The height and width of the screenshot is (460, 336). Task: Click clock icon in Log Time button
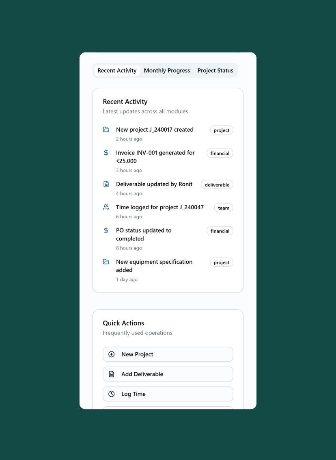[112, 394]
